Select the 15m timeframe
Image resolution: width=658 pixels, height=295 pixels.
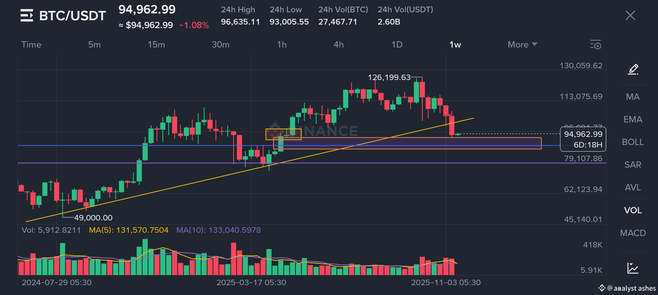click(x=156, y=45)
